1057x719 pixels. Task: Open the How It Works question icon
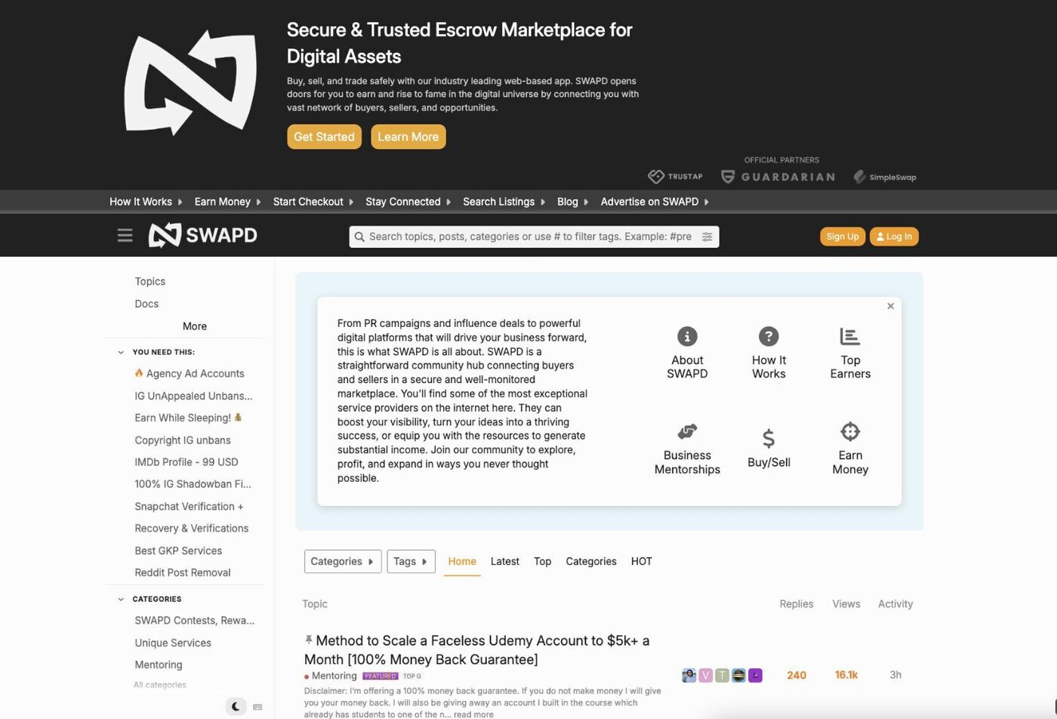click(x=768, y=336)
